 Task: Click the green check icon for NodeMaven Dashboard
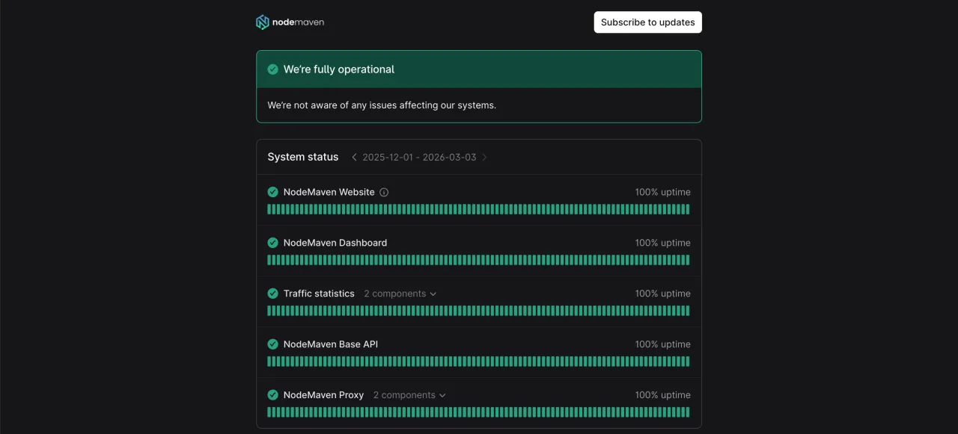click(273, 243)
